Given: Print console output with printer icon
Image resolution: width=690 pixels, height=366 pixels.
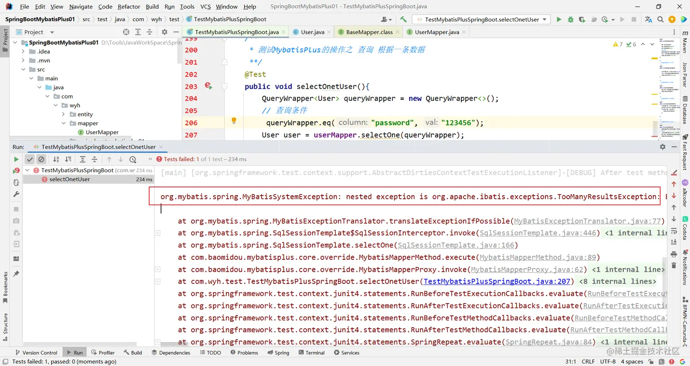Looking at the screenshot, I should pos(674,254).
